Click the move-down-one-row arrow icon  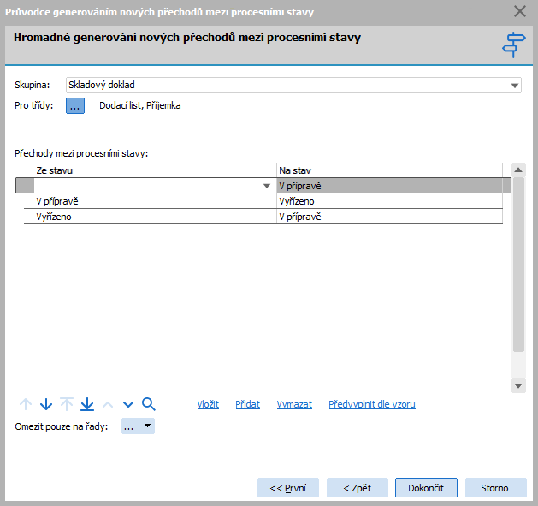(x=46, y=404)
